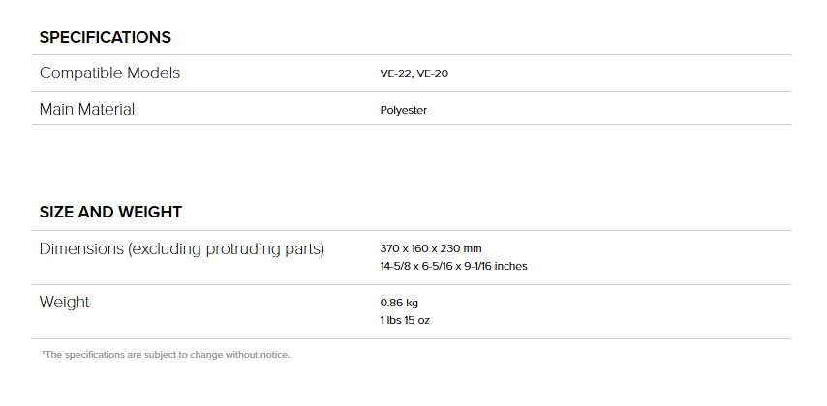Click the word WEIGHT in the section heading

150,213
